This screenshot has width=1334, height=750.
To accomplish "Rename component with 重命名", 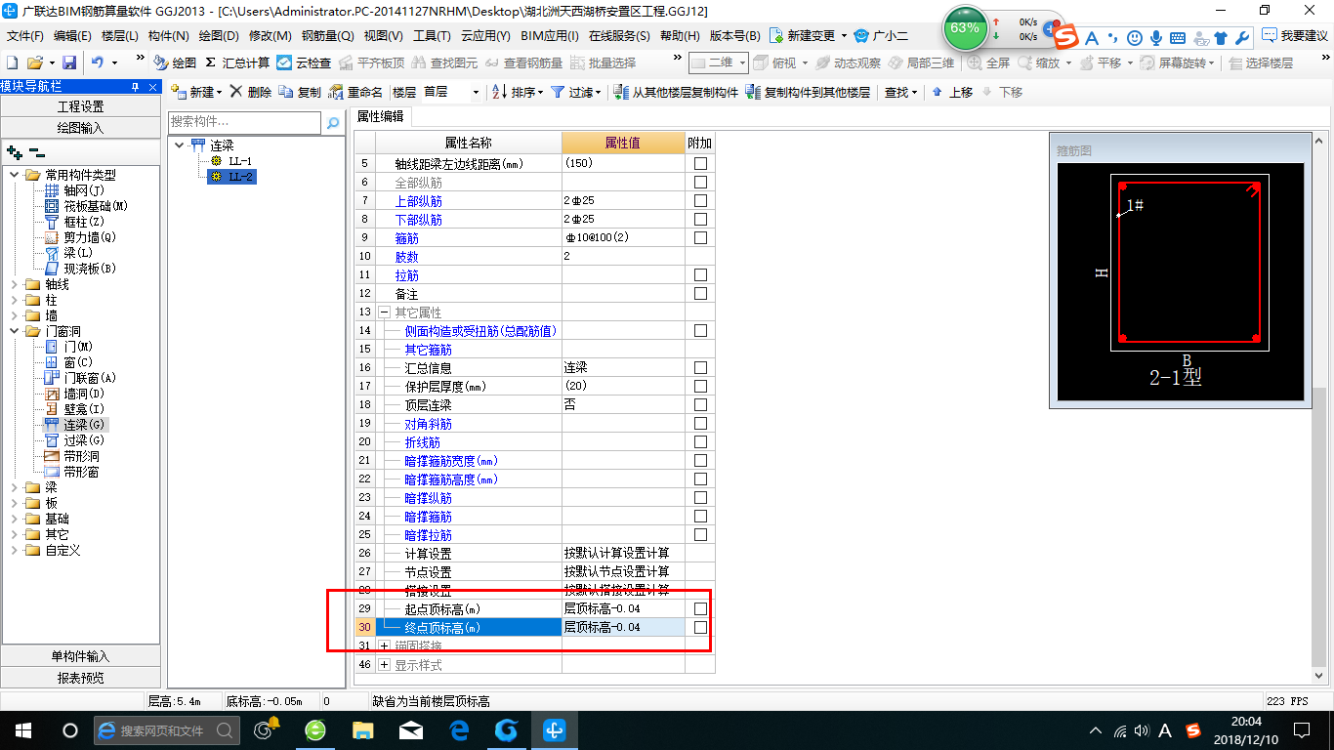I will point(355,92).
